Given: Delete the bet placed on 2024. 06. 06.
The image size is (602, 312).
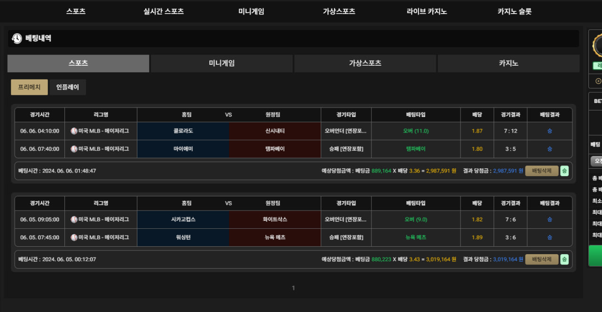Looking at the screenshot, I should tap(541, 171).
